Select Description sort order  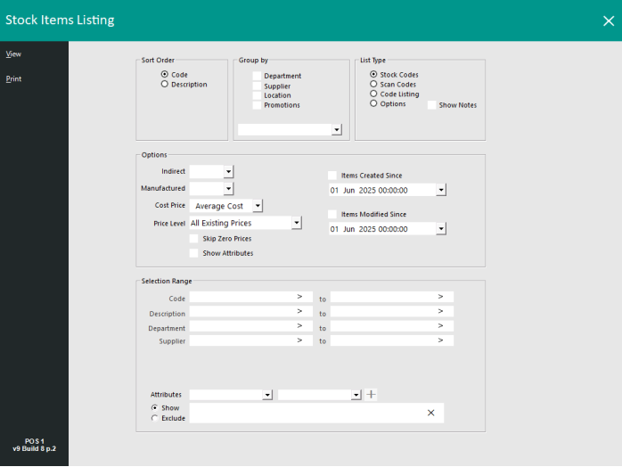(165, 84)
